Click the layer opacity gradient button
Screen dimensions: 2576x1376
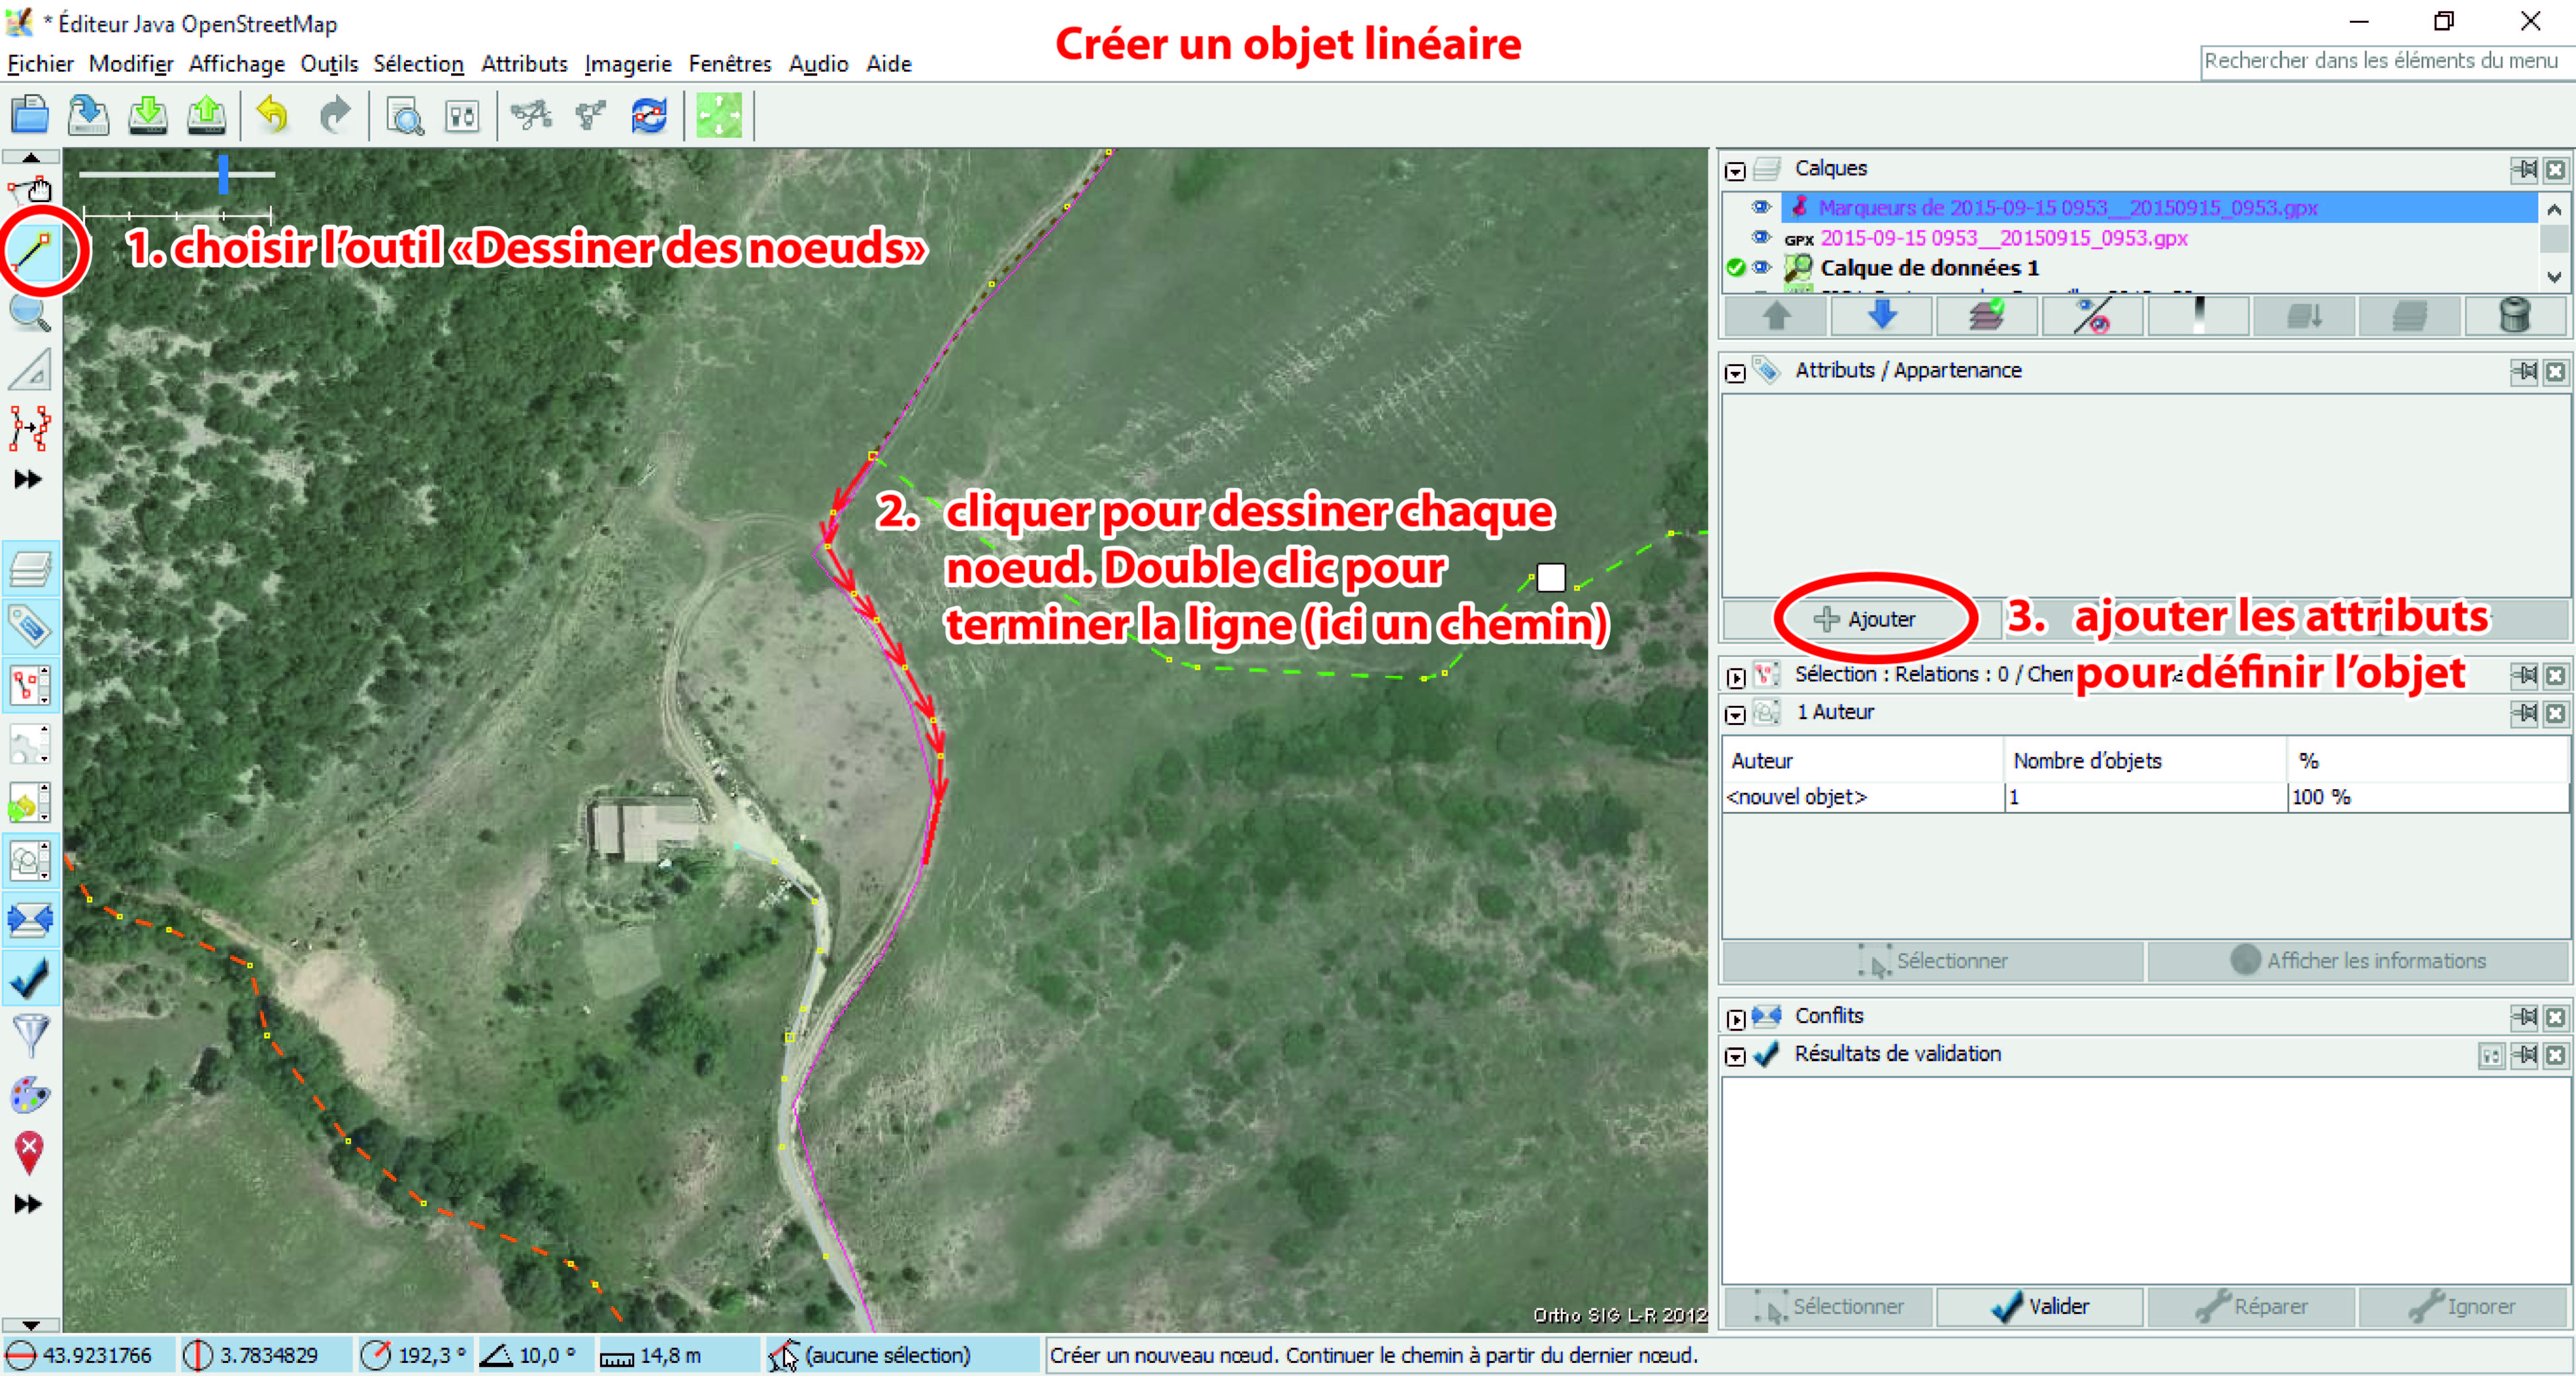[2198, 316]
